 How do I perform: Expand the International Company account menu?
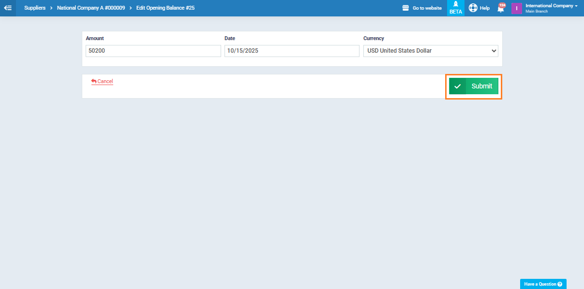551,6
